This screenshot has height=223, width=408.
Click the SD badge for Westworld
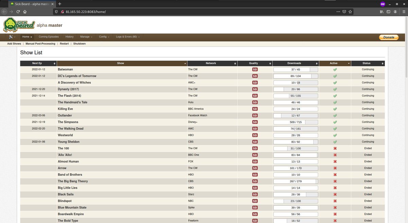click(255, 135)
